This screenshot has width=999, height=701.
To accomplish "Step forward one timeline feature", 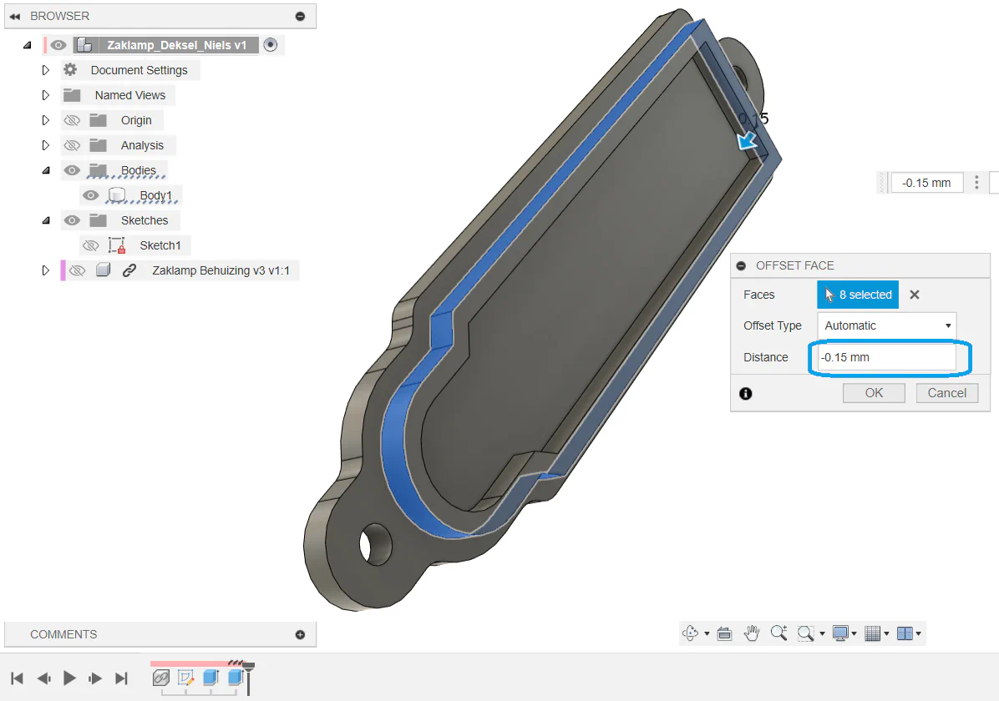I will tap(95, 678).
